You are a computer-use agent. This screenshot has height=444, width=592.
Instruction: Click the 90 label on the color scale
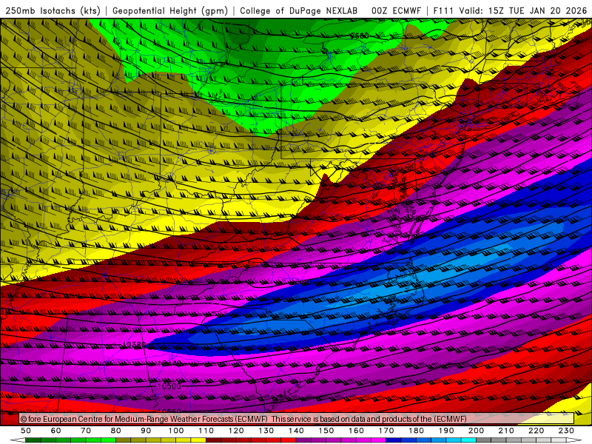(146, 431)
